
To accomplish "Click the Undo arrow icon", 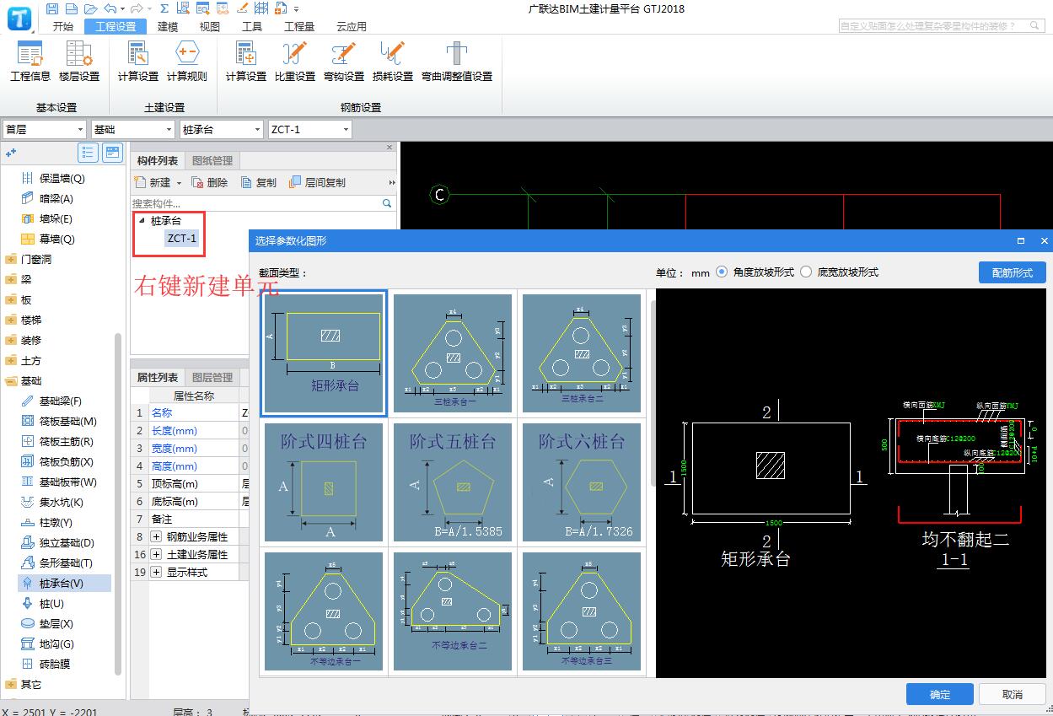I will pos(110,8).
